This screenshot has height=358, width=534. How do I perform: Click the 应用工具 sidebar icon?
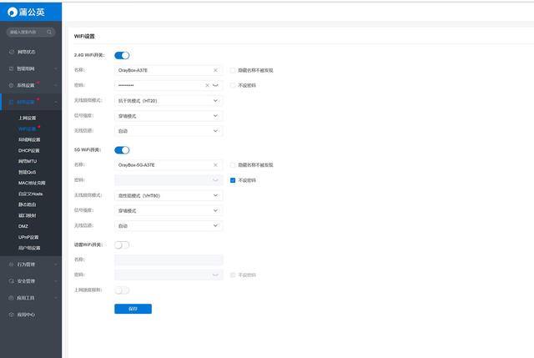(x=11, y=298)
